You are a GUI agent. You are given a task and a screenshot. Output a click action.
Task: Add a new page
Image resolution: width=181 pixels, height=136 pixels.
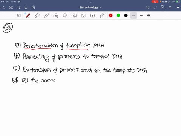click(x=163, y=8)
